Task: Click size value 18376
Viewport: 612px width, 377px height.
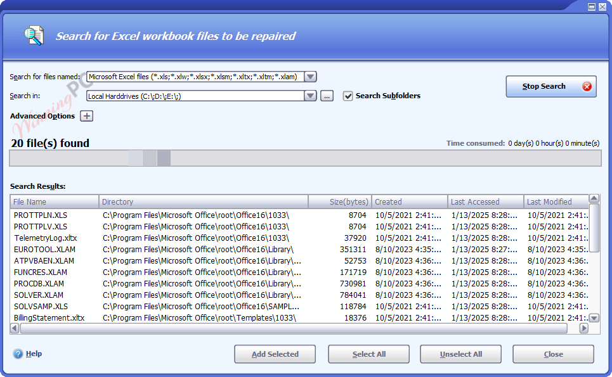Action: coord(355,317)
